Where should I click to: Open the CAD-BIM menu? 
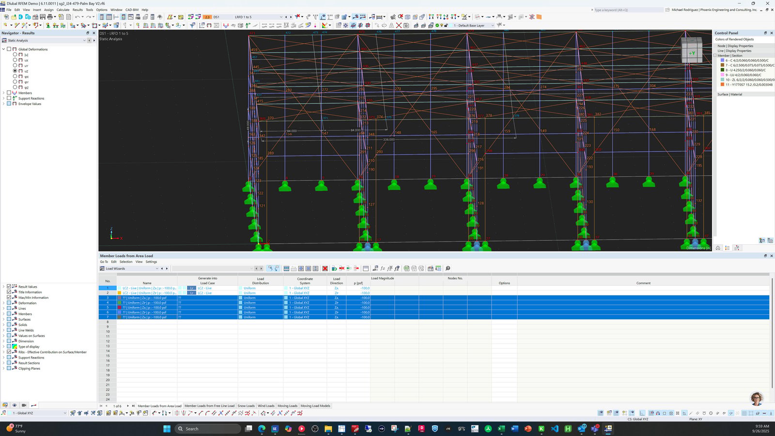click(132, 10)
